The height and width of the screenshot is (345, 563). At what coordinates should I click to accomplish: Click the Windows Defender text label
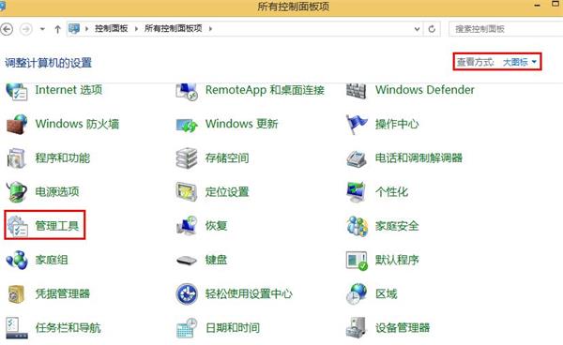[x=425, y=90]
